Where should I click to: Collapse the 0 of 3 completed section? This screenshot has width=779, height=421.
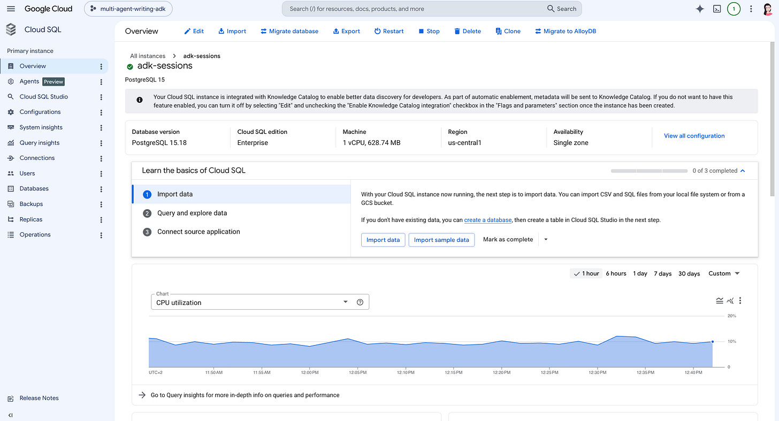click(x=743, y=171)
